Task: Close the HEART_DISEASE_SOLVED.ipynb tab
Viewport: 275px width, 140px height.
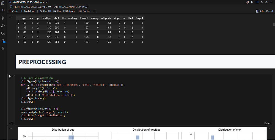Action: [x=46, y=2]
